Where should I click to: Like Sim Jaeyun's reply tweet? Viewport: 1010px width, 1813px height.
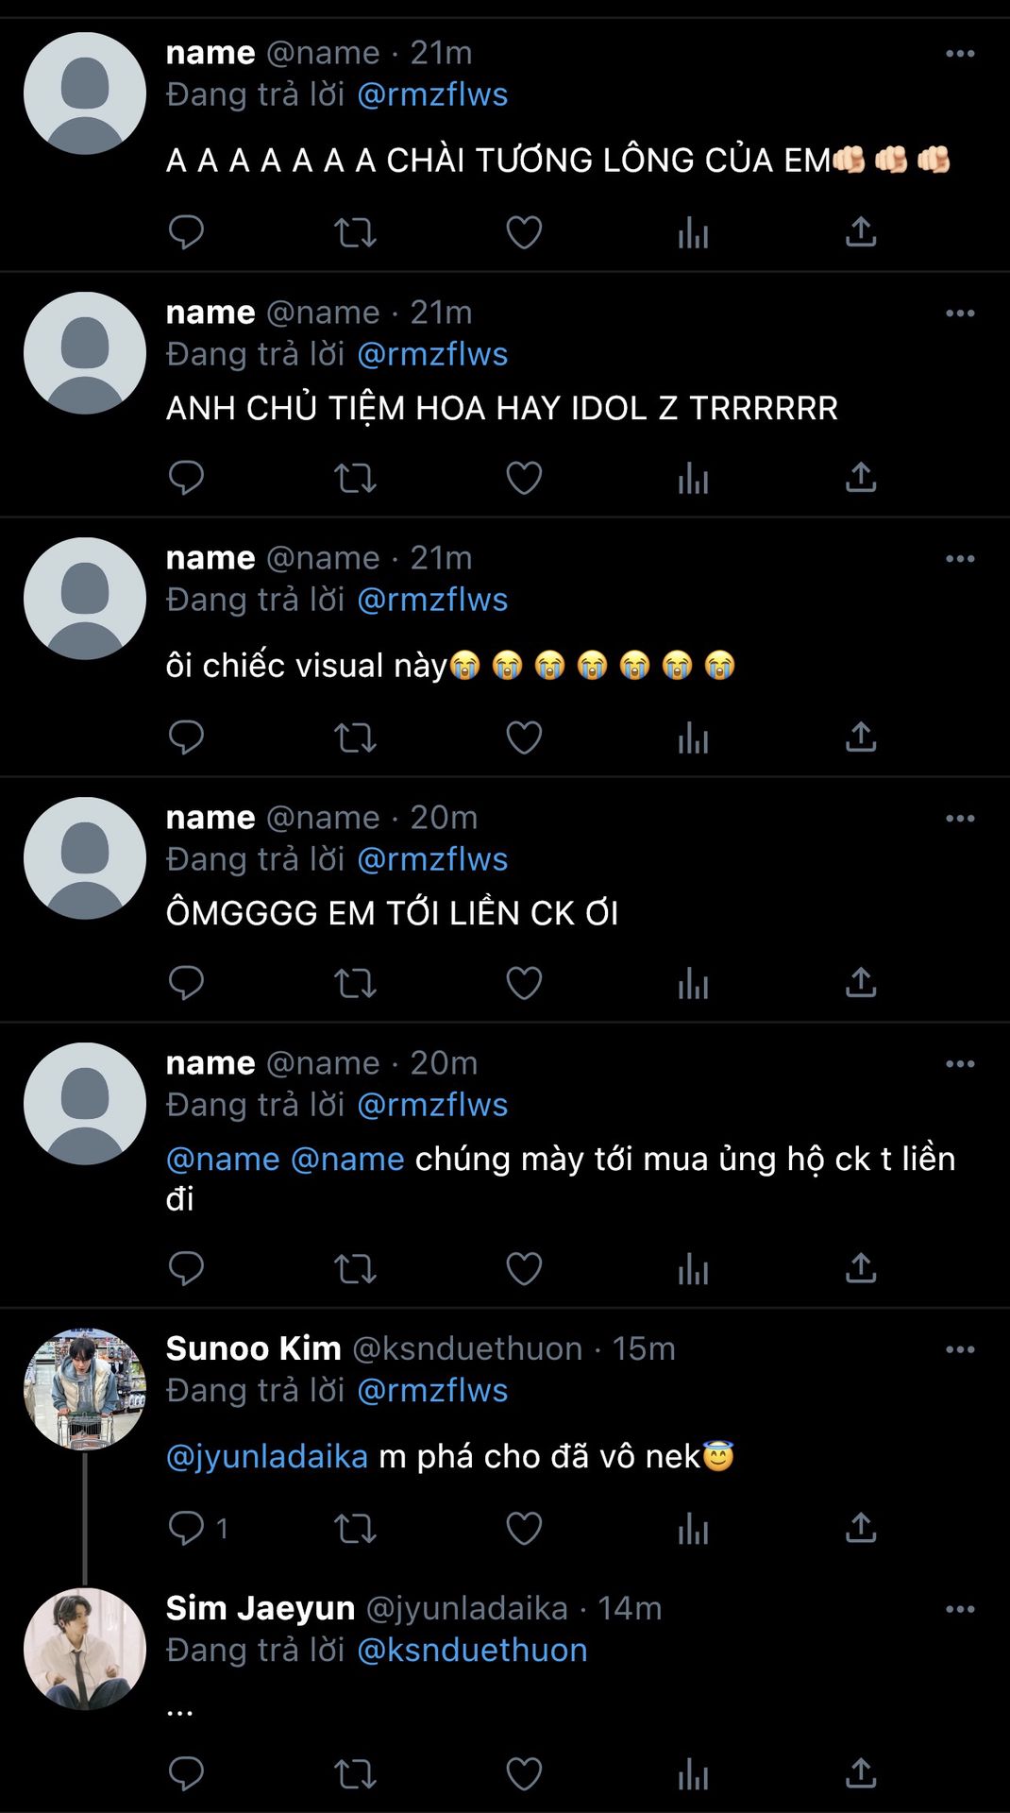tap(524, 1774)
